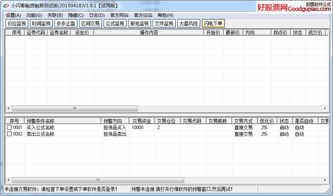333x196 pixels.
Task: Select the 买入公式名称 row text
Action: [41, 127]
